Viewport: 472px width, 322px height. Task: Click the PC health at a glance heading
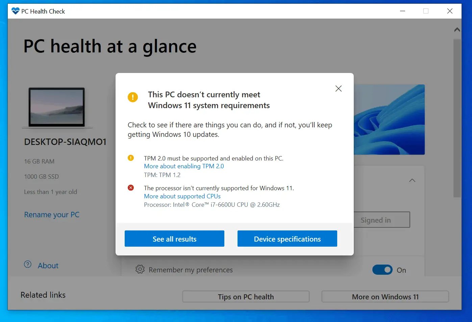(110, 46)
